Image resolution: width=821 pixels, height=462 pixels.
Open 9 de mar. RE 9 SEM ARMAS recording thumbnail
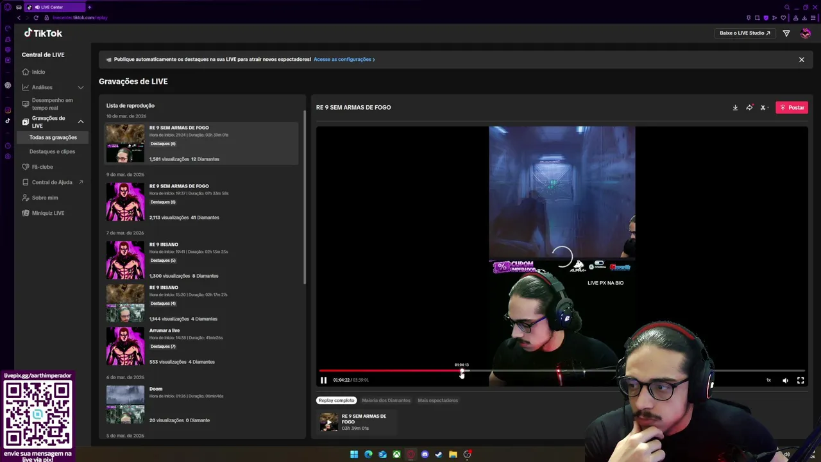[x=125, y=201]
